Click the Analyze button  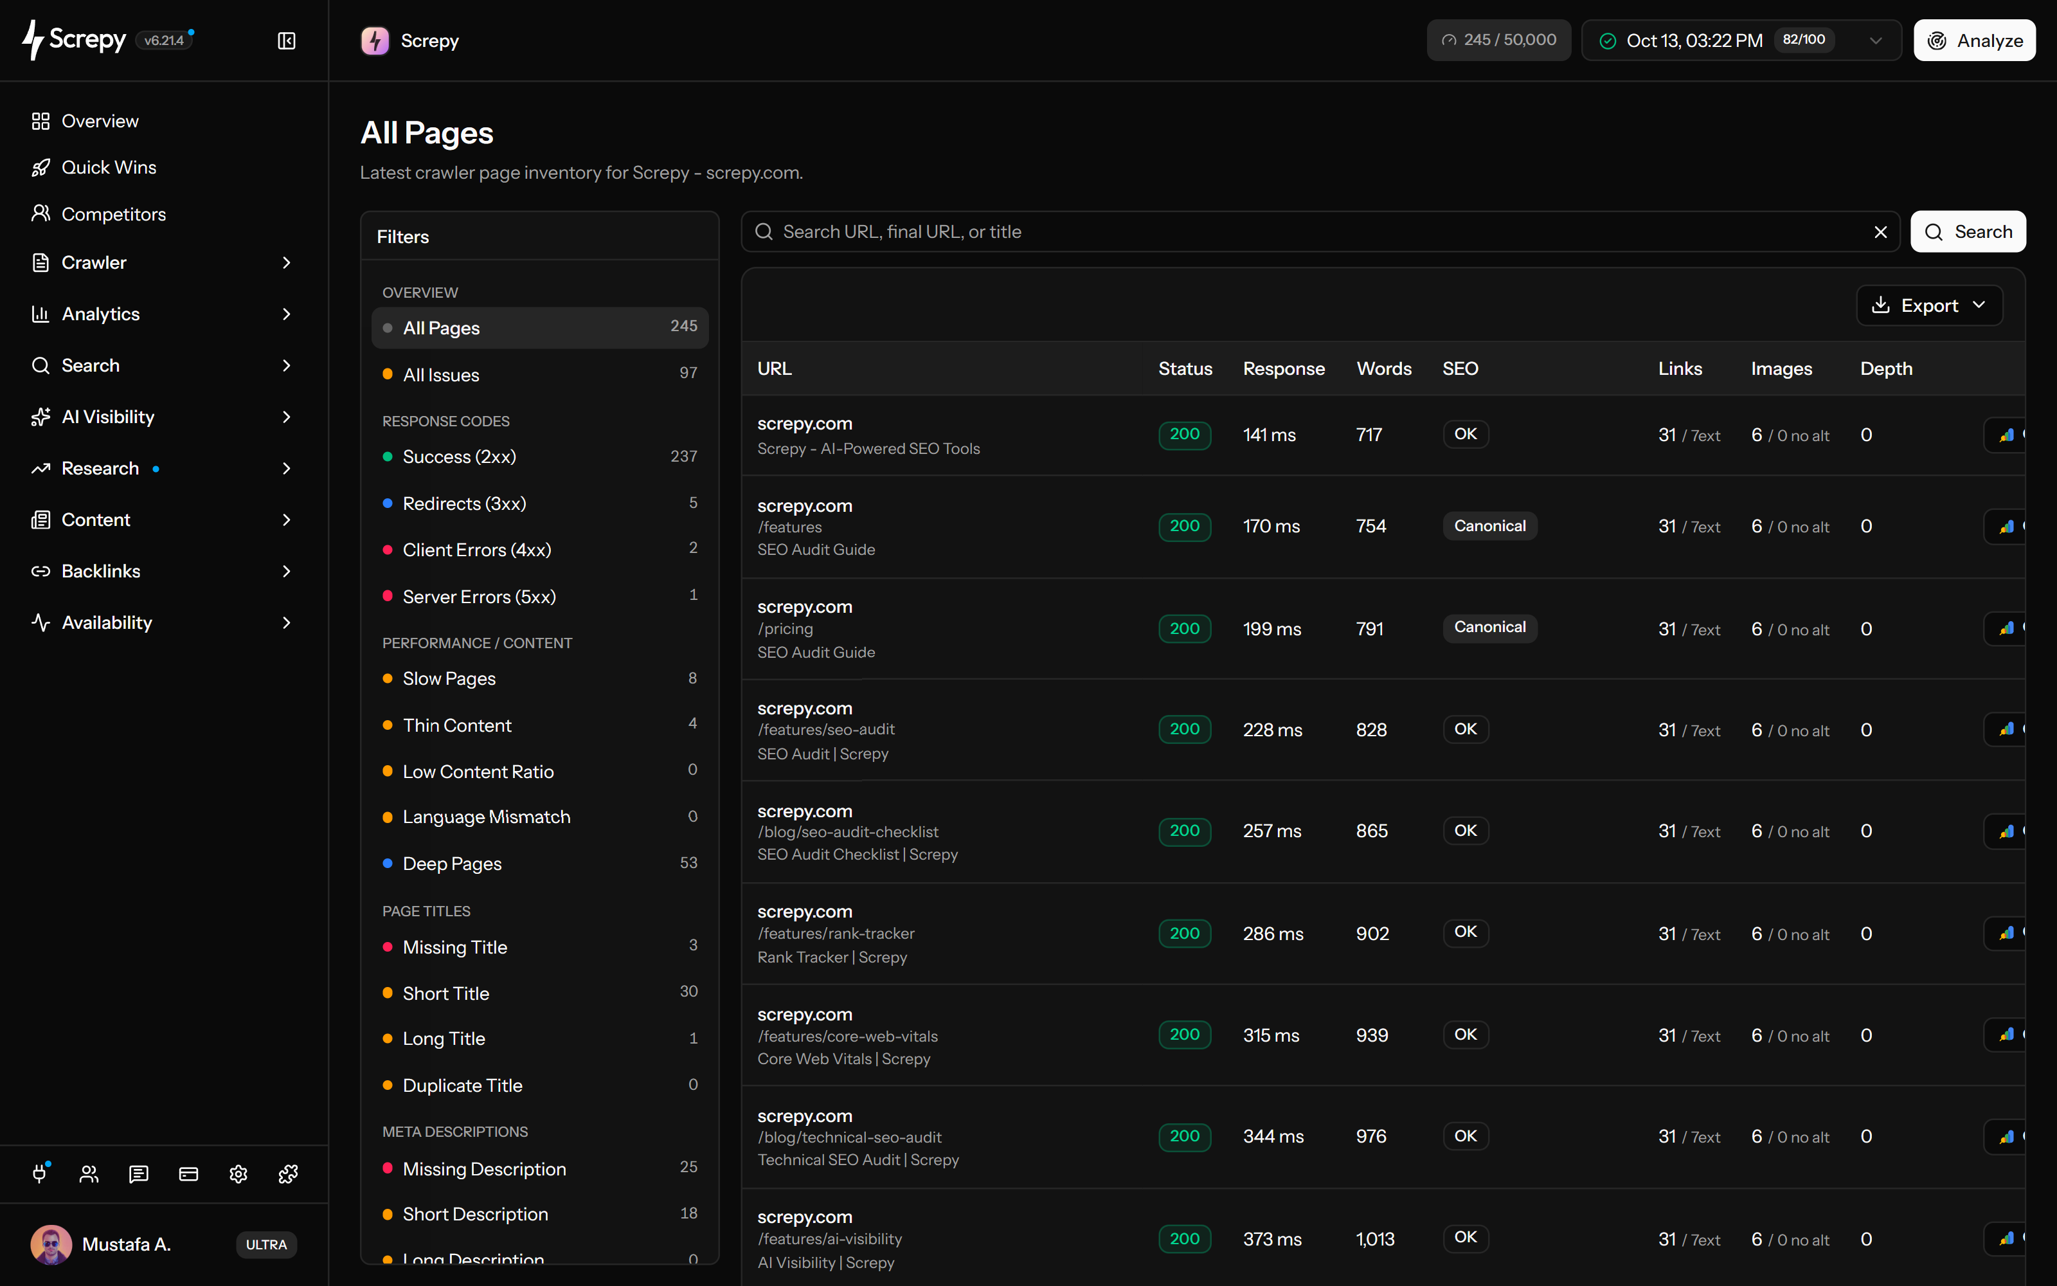[x=1973, y=41]
